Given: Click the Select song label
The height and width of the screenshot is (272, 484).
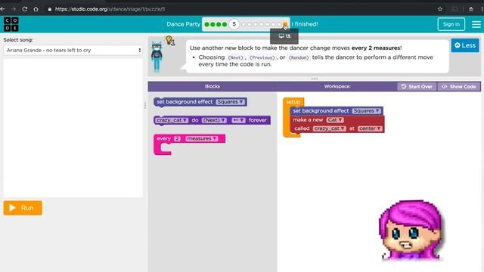Looking at the screenshot, I should (18, 40).
